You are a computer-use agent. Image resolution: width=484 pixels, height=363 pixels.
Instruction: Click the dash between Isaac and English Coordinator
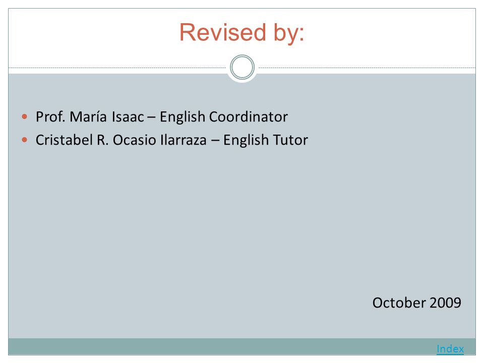[152, 117]
